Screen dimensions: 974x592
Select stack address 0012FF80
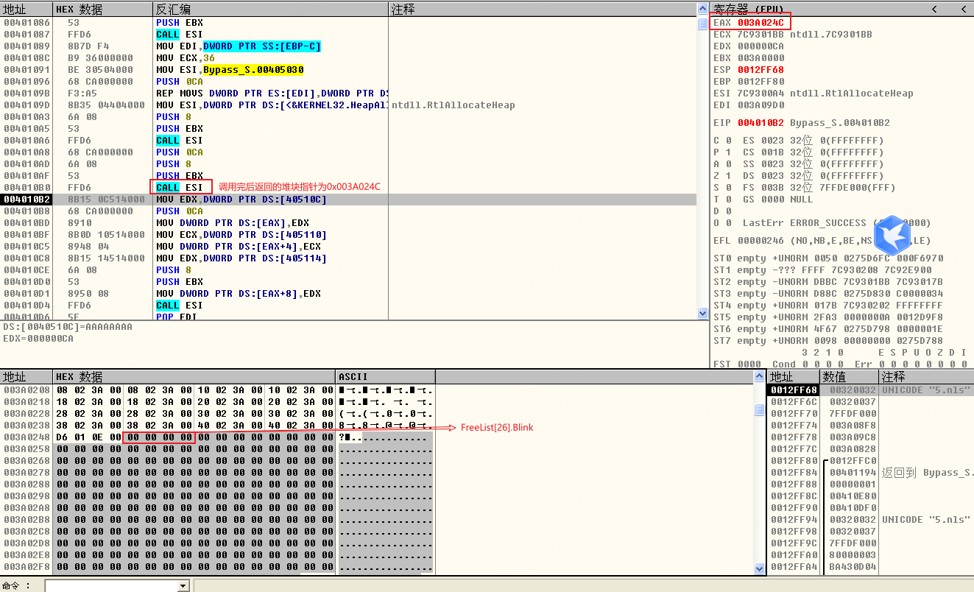pos(794,460)
